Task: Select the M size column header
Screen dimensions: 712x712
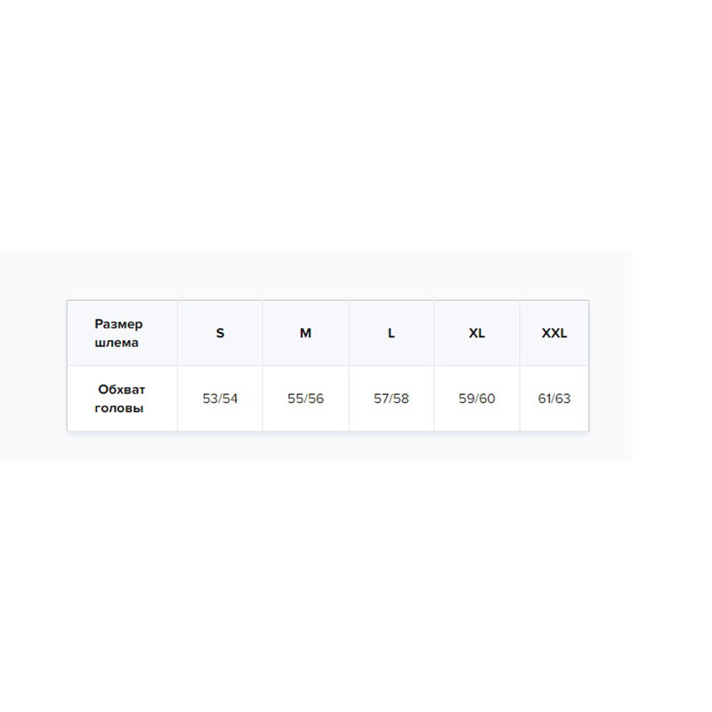Action: [x=305, y=333]
